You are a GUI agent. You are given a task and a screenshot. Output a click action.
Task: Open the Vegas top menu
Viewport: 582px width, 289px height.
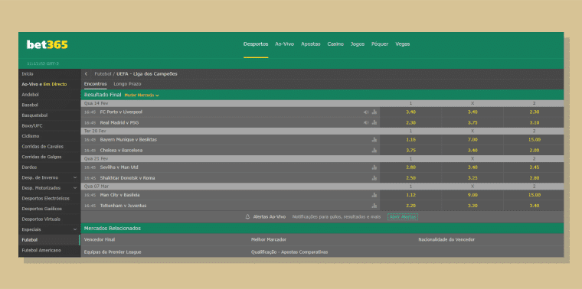(x=403, y=44)
